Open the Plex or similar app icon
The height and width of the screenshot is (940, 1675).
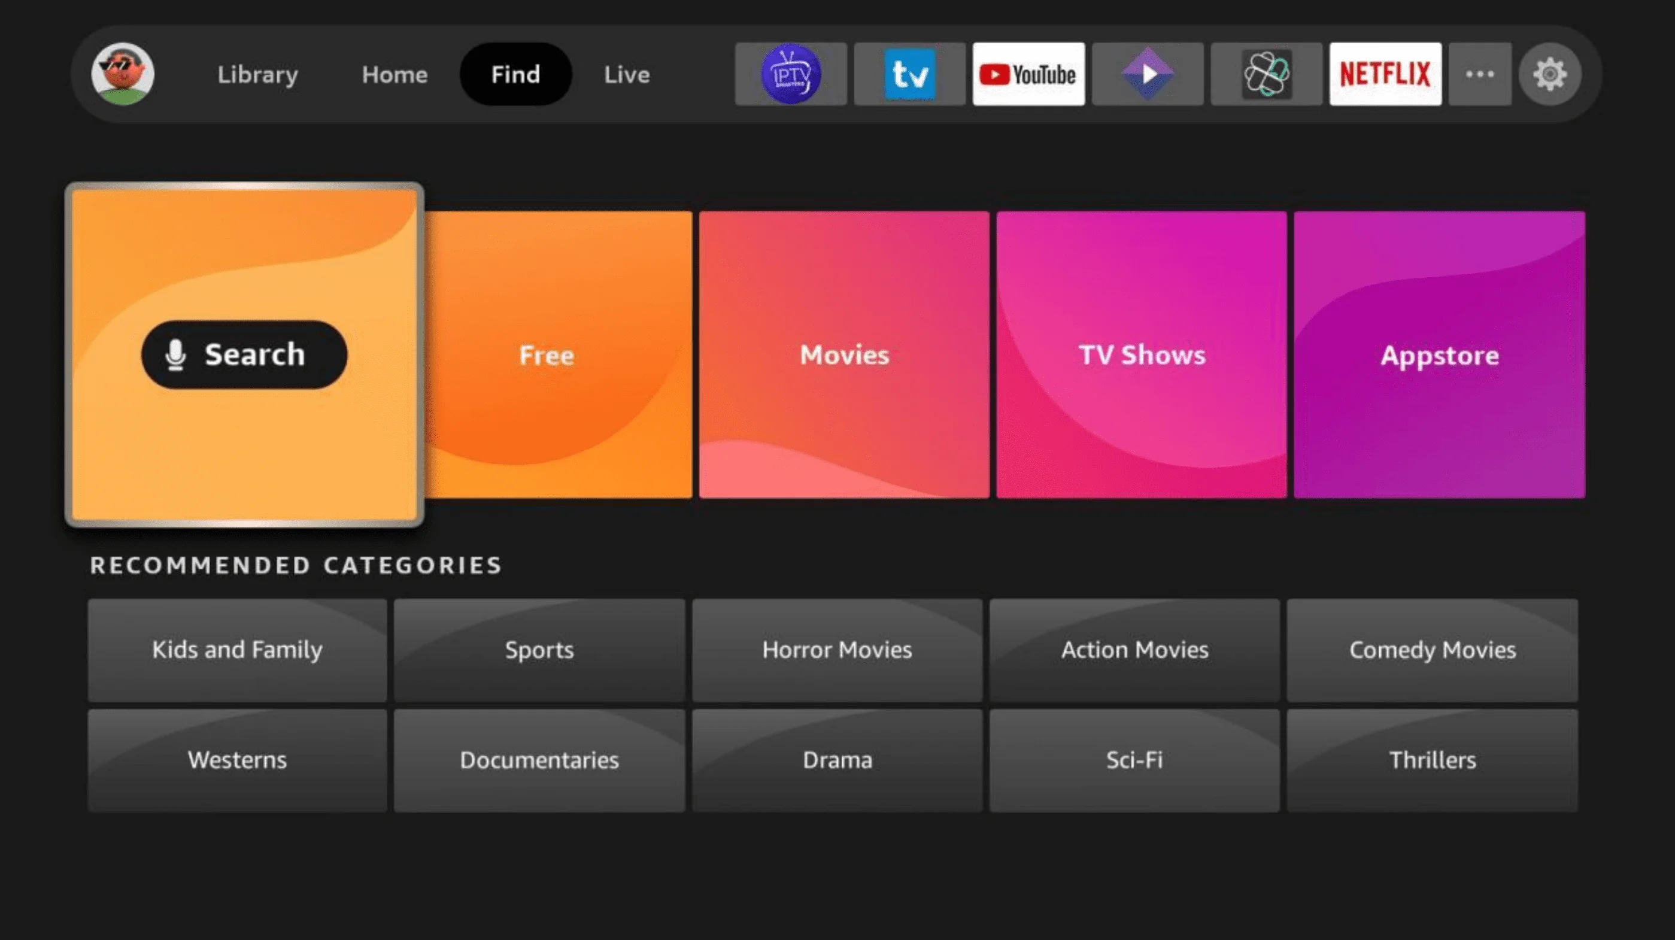point(1147,74)
